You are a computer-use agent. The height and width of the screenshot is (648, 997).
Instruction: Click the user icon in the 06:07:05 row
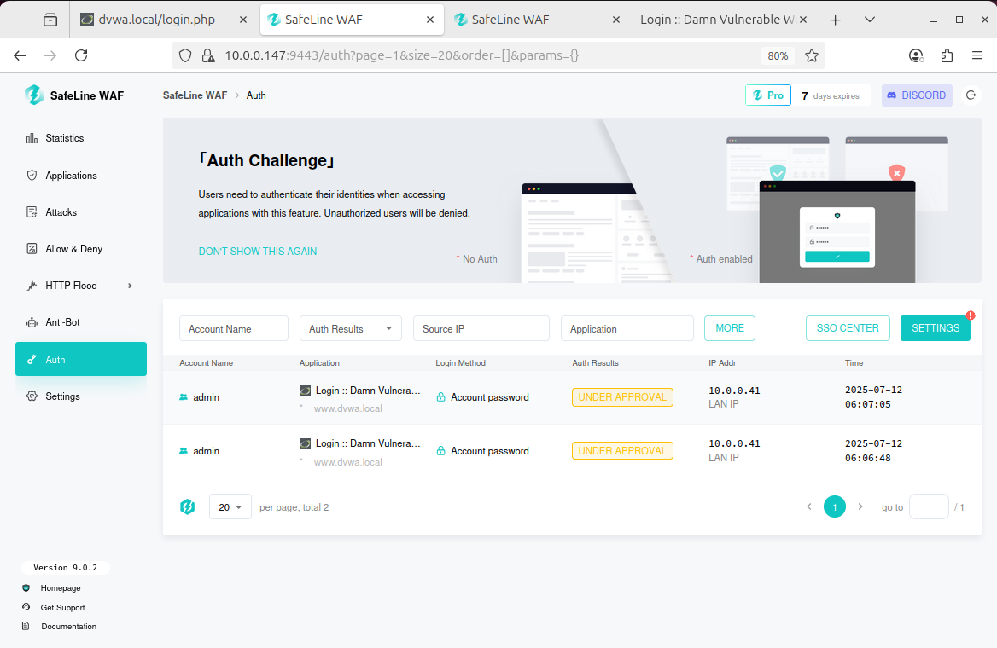[x=184, y=397]
